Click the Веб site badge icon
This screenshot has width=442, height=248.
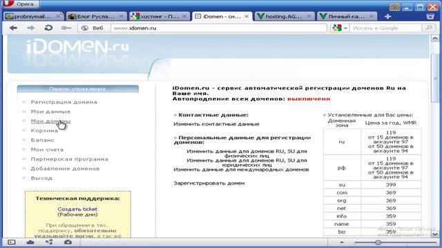(84, 28)
